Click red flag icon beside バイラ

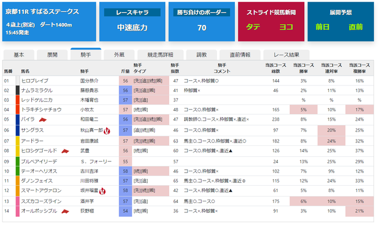click(x=43, y=119)
